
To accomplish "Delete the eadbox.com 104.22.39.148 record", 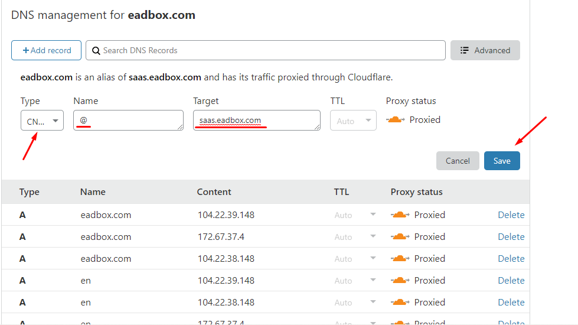I will tap(511, 214).
